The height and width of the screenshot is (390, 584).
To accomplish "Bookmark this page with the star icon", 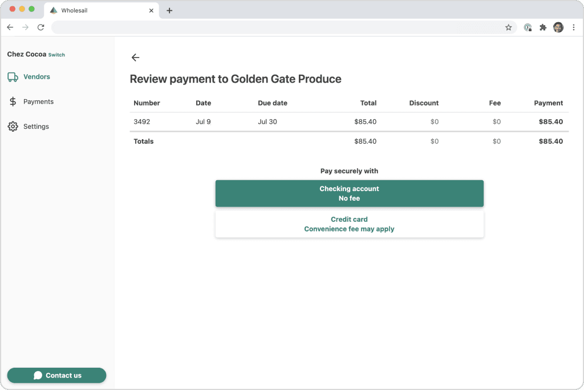I will (508, 27).
